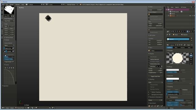Click the brush texture preview thumbnail
Image resolution: width=196 pixels, height=110 pixels.
tap(9, 10)
